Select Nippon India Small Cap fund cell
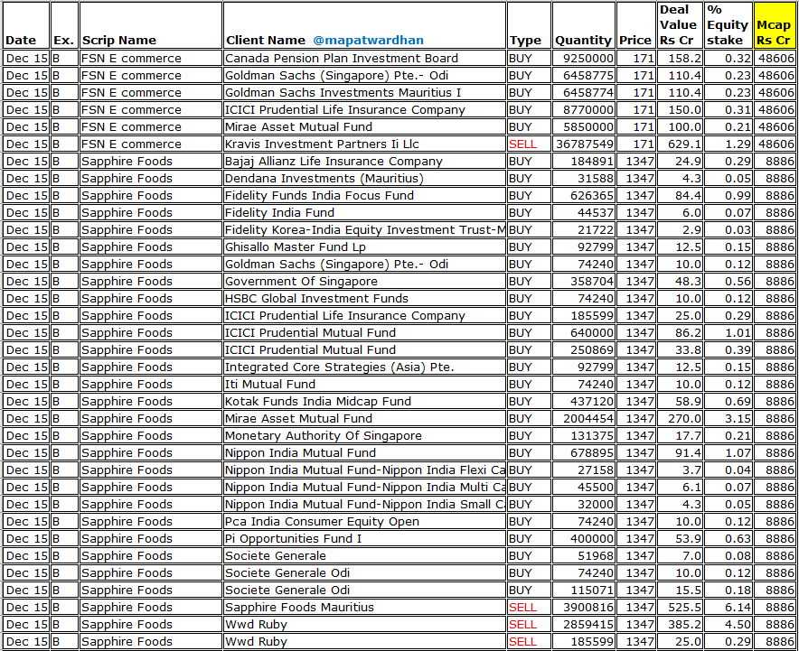The height and width of the screenshot is (651, 799). [x=364, y=504]
